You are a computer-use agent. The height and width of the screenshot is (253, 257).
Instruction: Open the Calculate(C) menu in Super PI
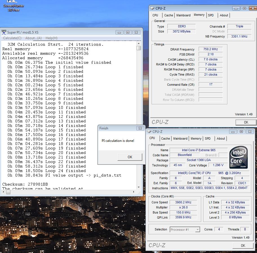[12, 38]
